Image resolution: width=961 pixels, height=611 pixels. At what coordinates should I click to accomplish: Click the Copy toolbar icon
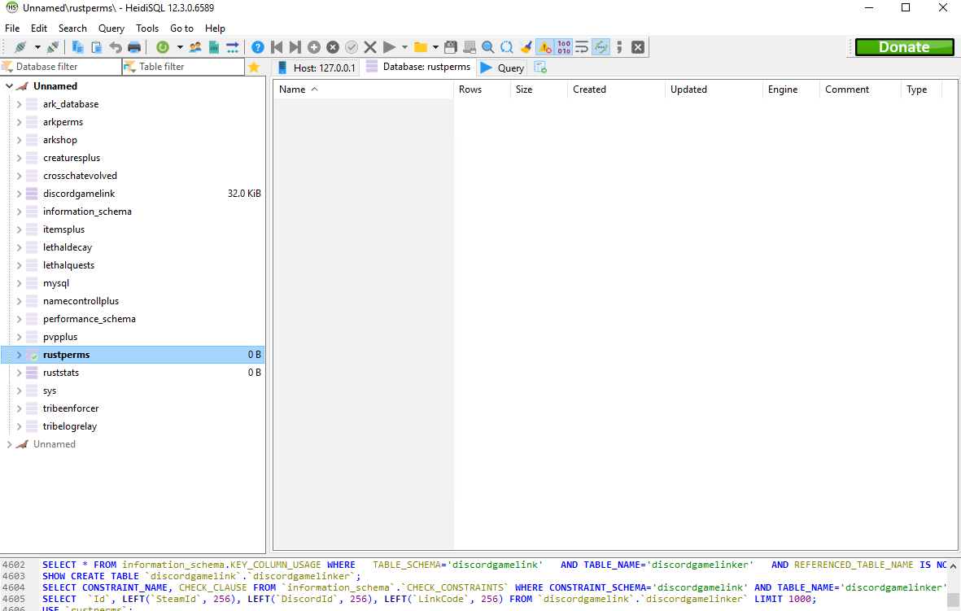(78, 47)
